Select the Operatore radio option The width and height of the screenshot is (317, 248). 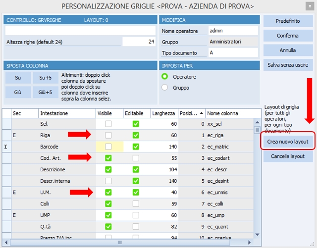tap(165, 77)
